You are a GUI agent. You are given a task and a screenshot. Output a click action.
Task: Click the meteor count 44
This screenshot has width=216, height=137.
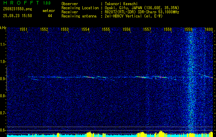tap(50, 16)
